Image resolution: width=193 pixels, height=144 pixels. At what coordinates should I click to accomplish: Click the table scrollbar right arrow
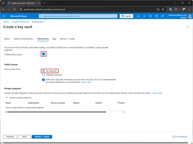pos(123,112)
